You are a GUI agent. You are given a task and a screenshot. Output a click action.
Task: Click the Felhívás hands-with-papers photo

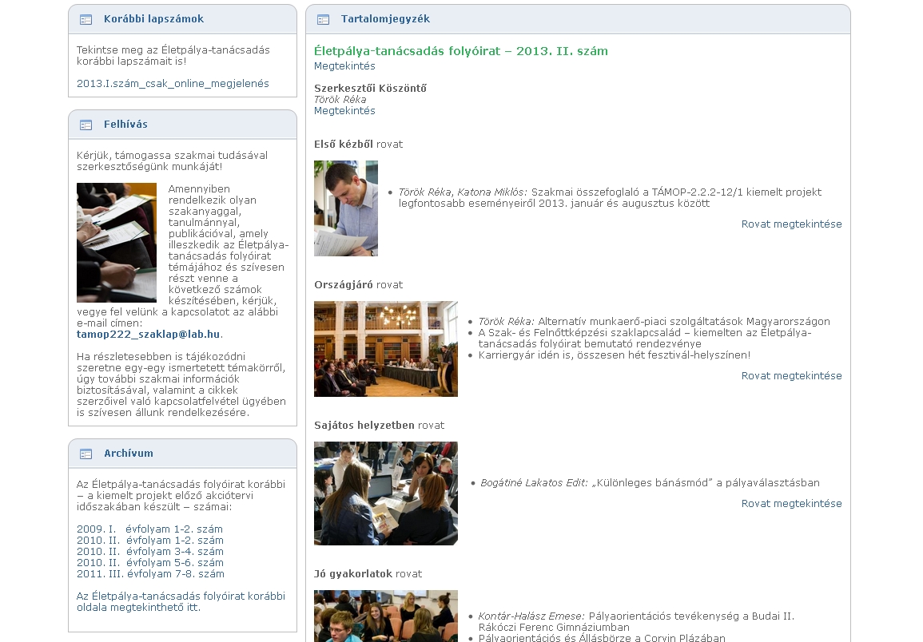pos(117,243)
